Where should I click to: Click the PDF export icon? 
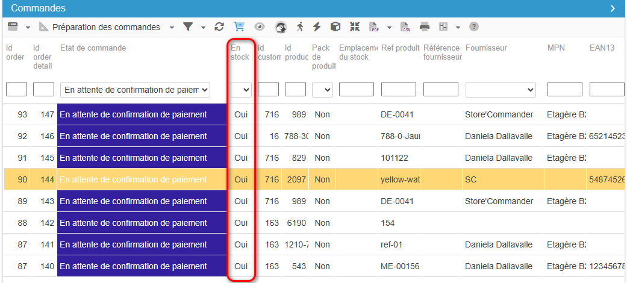[374, 27]
